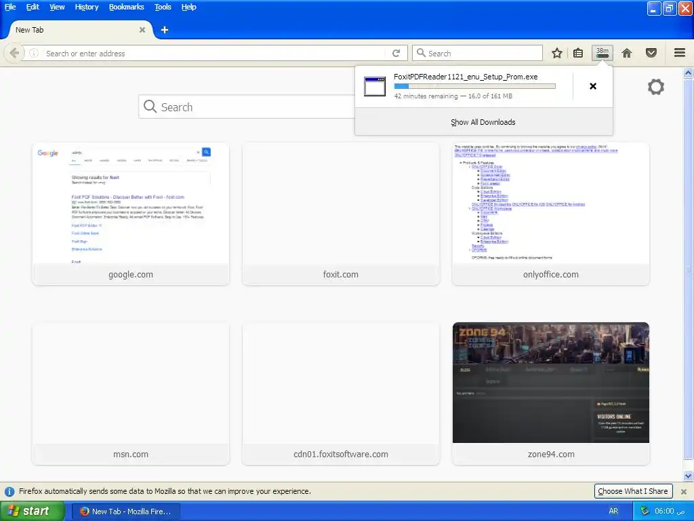Click the system tray icon near clock
694x521 pixels.
click(645, 512)
